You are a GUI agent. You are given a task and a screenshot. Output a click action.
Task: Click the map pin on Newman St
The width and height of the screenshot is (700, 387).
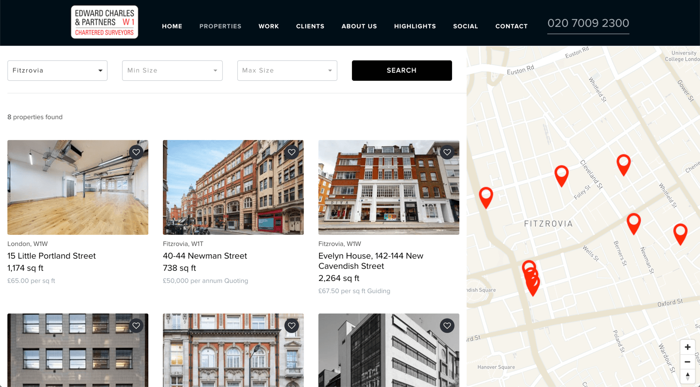(633, 223)
